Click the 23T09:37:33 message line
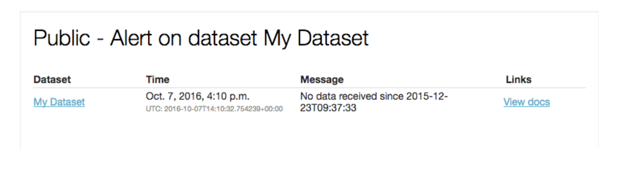The image size is (630, 172). tap(328, 108)
